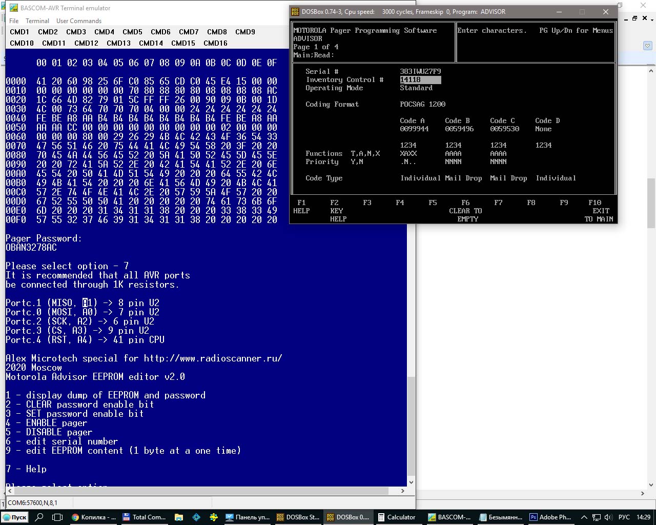Screen dimensions: 656x525
Task: Click the CMD8 command button
Action: tap(217, 32)
